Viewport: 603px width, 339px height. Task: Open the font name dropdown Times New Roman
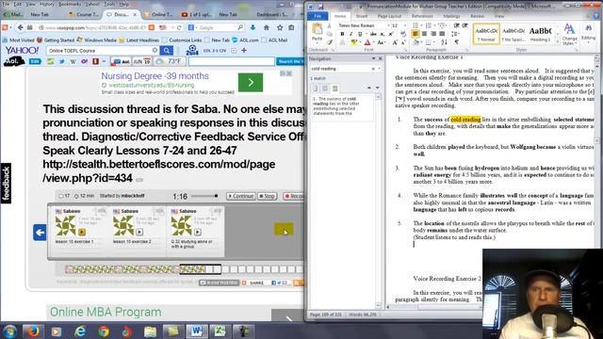pos(388,25)
